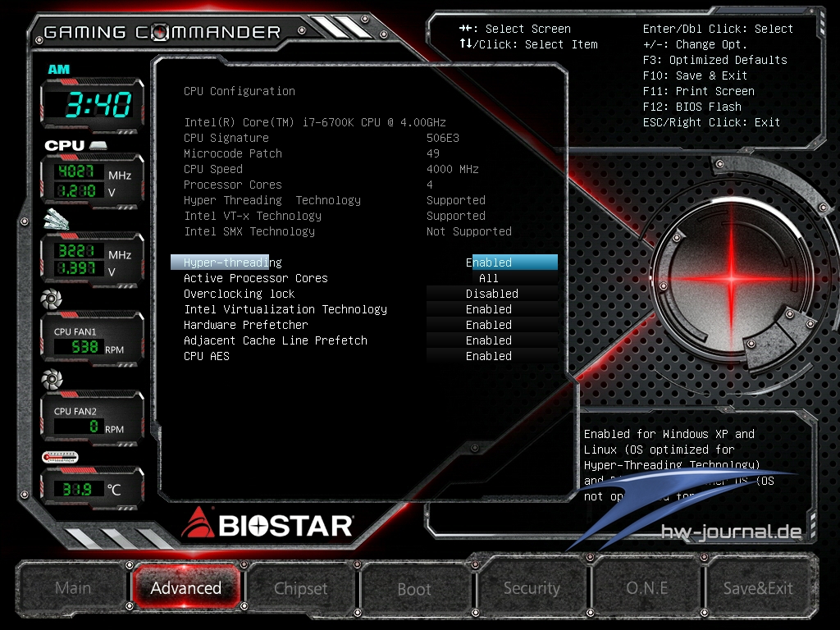Viewport: 840px width, 630px height.
Task: Click Intel SMX Technology Not Supported value
Action: [468, 231]
